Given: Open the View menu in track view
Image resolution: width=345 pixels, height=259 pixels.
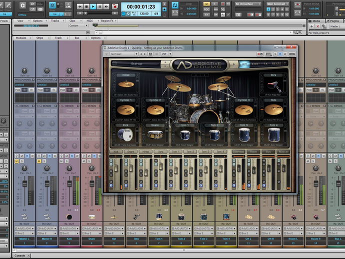Looking at the screenshot, I should tap(22, 21).
